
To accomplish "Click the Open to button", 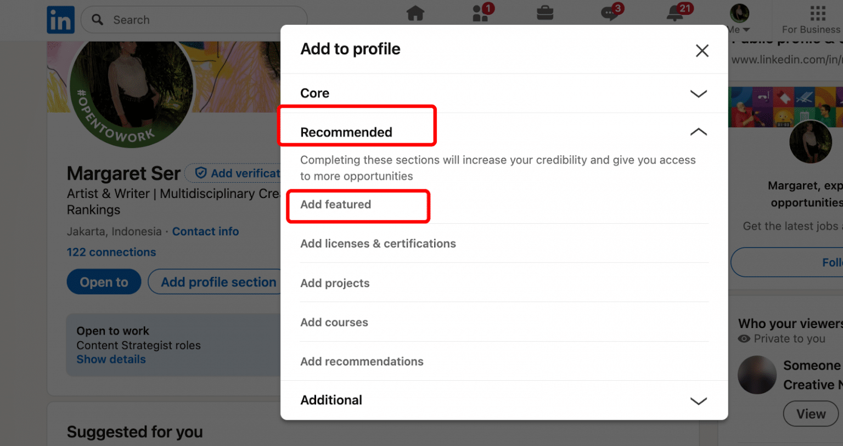I will click(104, 282).
